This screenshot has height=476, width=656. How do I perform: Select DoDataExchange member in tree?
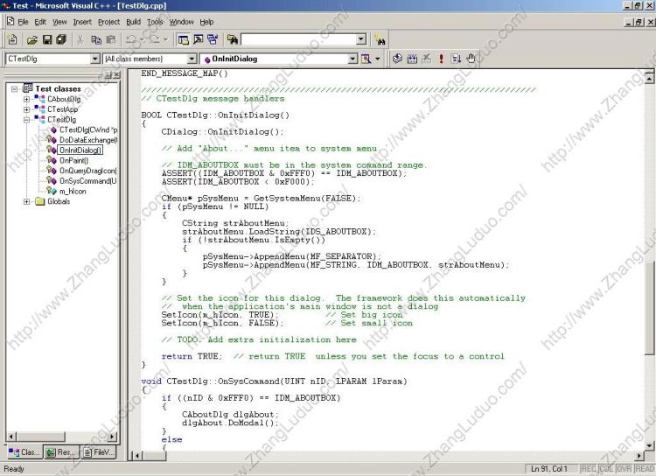[x=88, y=140]
